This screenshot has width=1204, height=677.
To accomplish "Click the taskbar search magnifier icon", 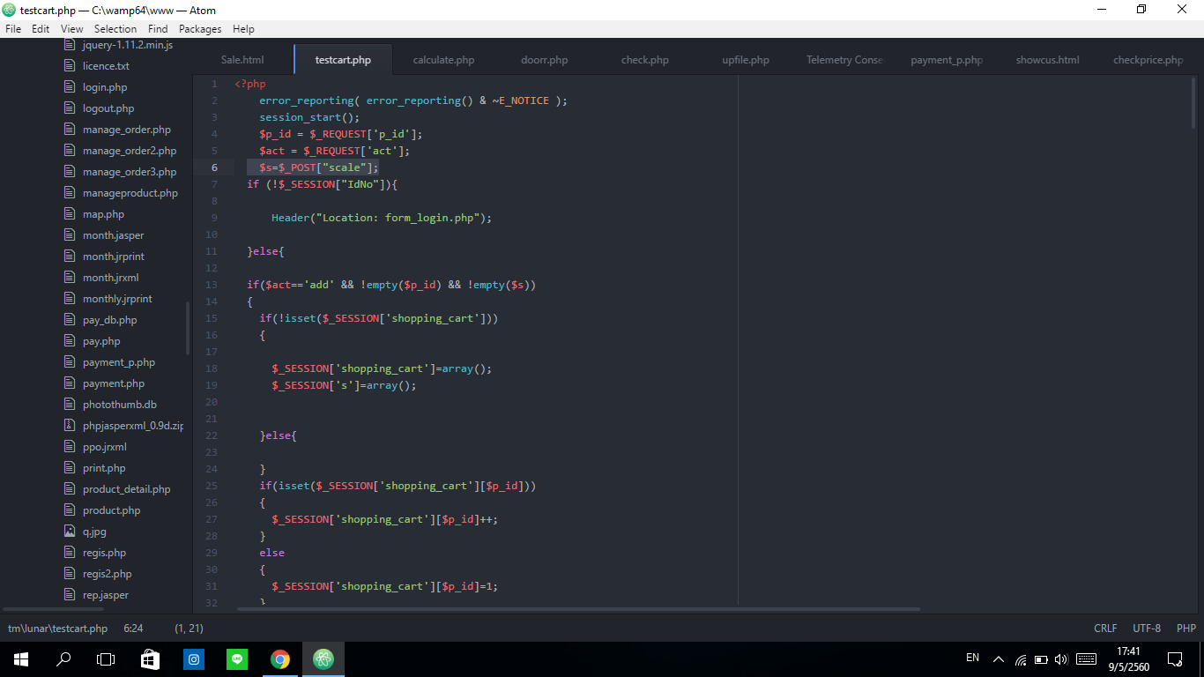I will (63, 658).
